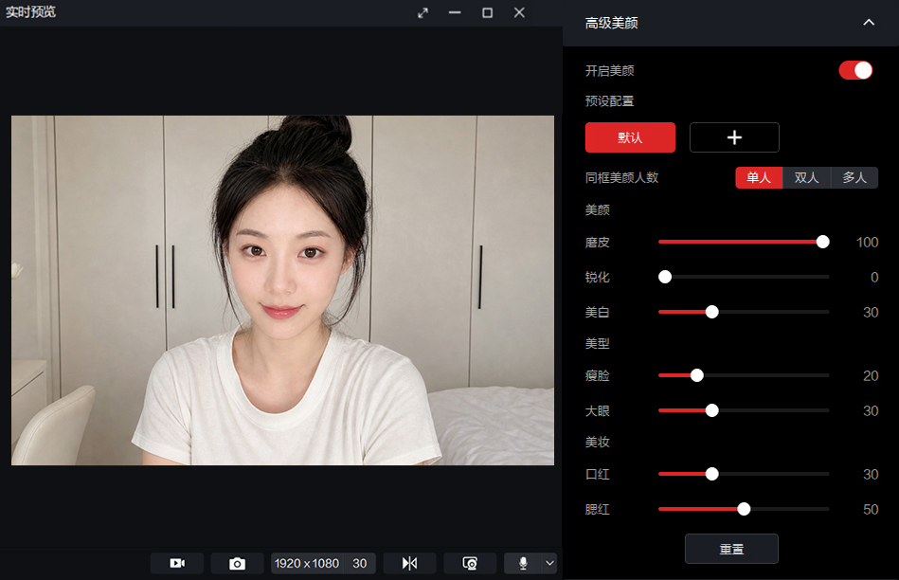
Task: Mirror the preview horizontally
Action: (409, 563)
